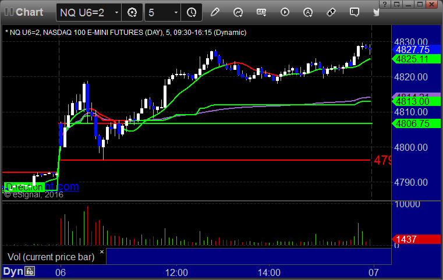
Task: Expand the interval 5 dropdown arrow
Action: [x=176, y=12]
